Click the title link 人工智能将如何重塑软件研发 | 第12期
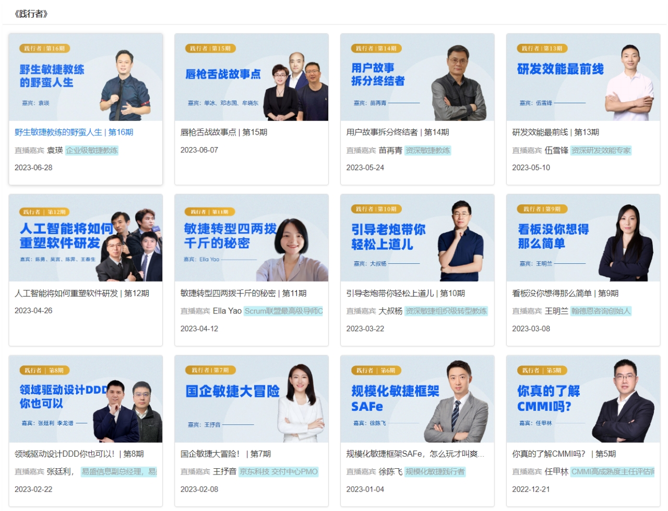Viewport: 668px width, 511px height. click(x=82, y=294)
